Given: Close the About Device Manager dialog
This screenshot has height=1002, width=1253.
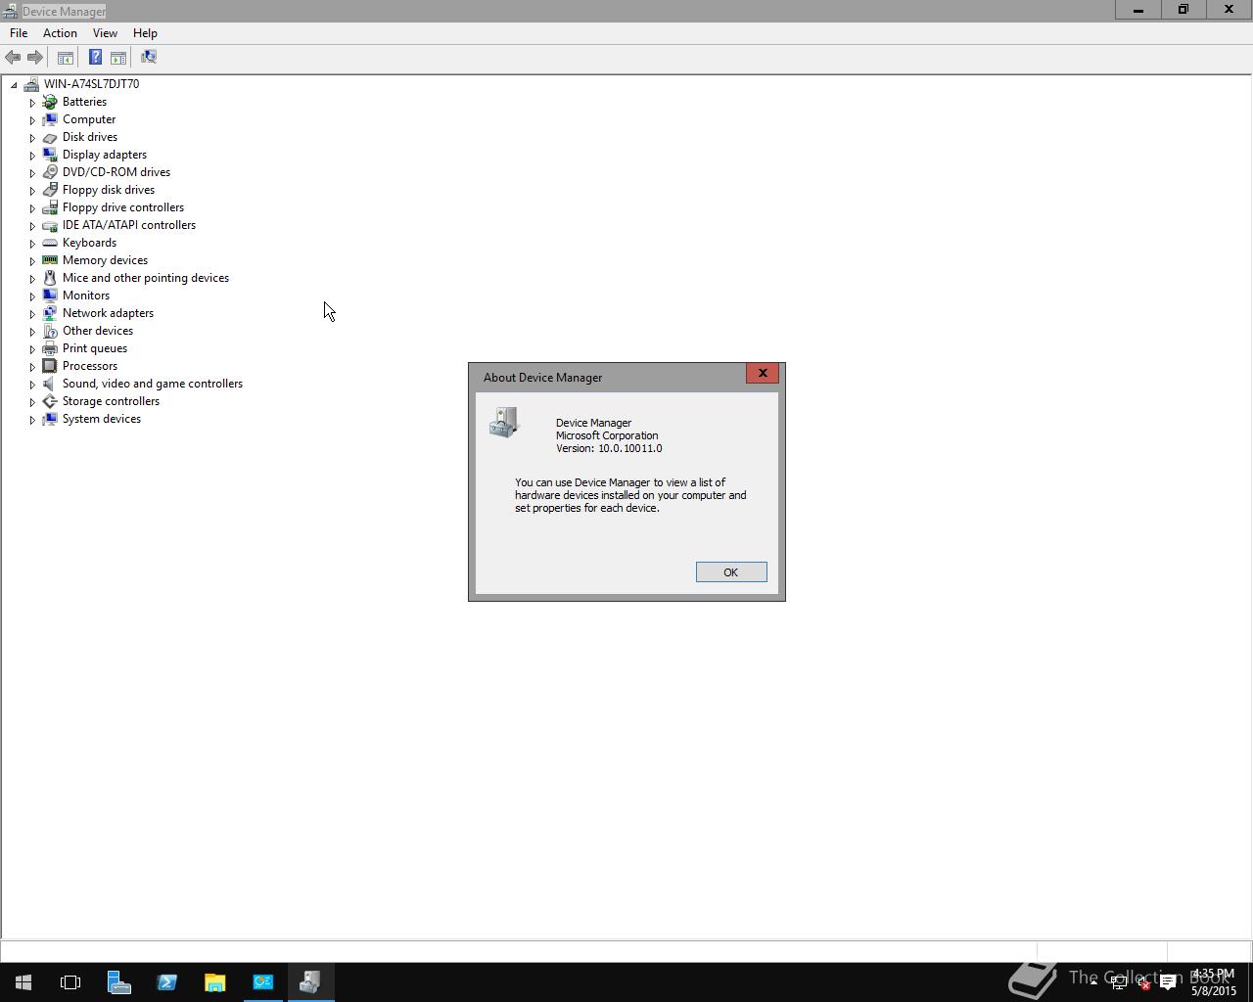Looking at the screenshot, I should point(763,373).
